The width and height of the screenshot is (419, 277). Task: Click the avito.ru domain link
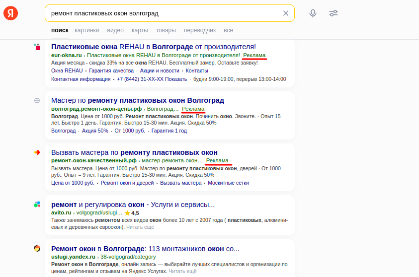pos(61,212)
